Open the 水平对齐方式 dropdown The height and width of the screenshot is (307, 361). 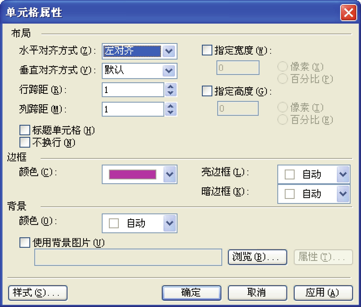pos(169,51)
